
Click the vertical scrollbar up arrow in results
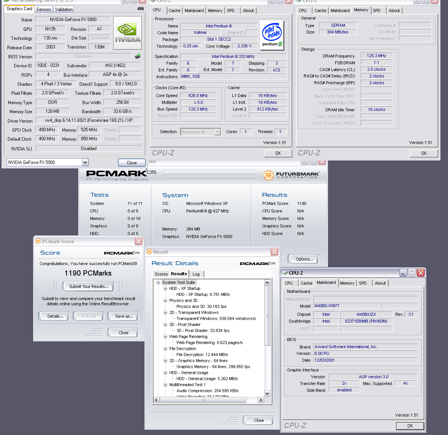click(x=267, y=282)
